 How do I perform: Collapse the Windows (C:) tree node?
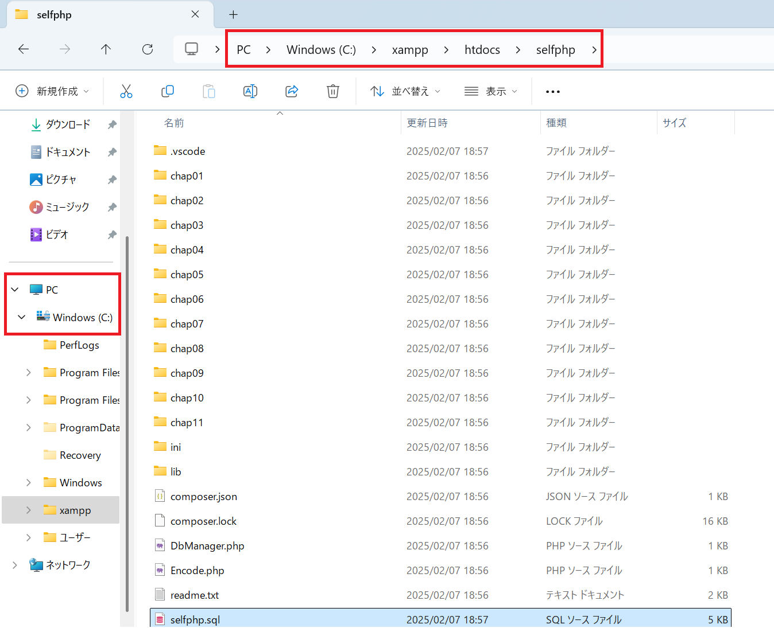(x=22, y=317)
